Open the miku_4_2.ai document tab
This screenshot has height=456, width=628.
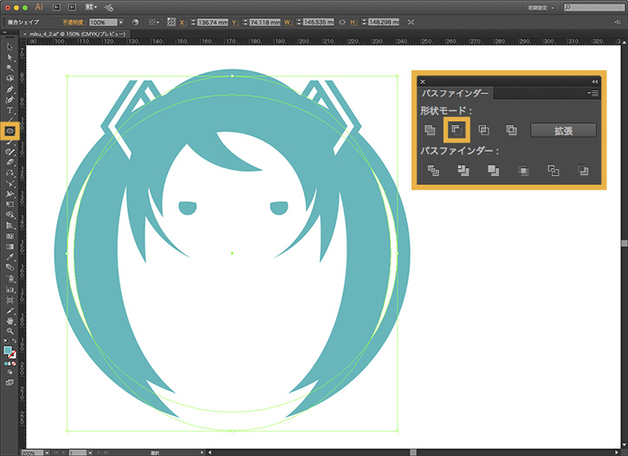tap(74, 34)
